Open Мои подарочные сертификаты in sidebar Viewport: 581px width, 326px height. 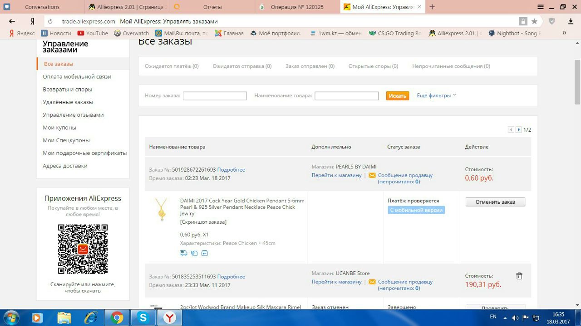(x=85, y=153)
